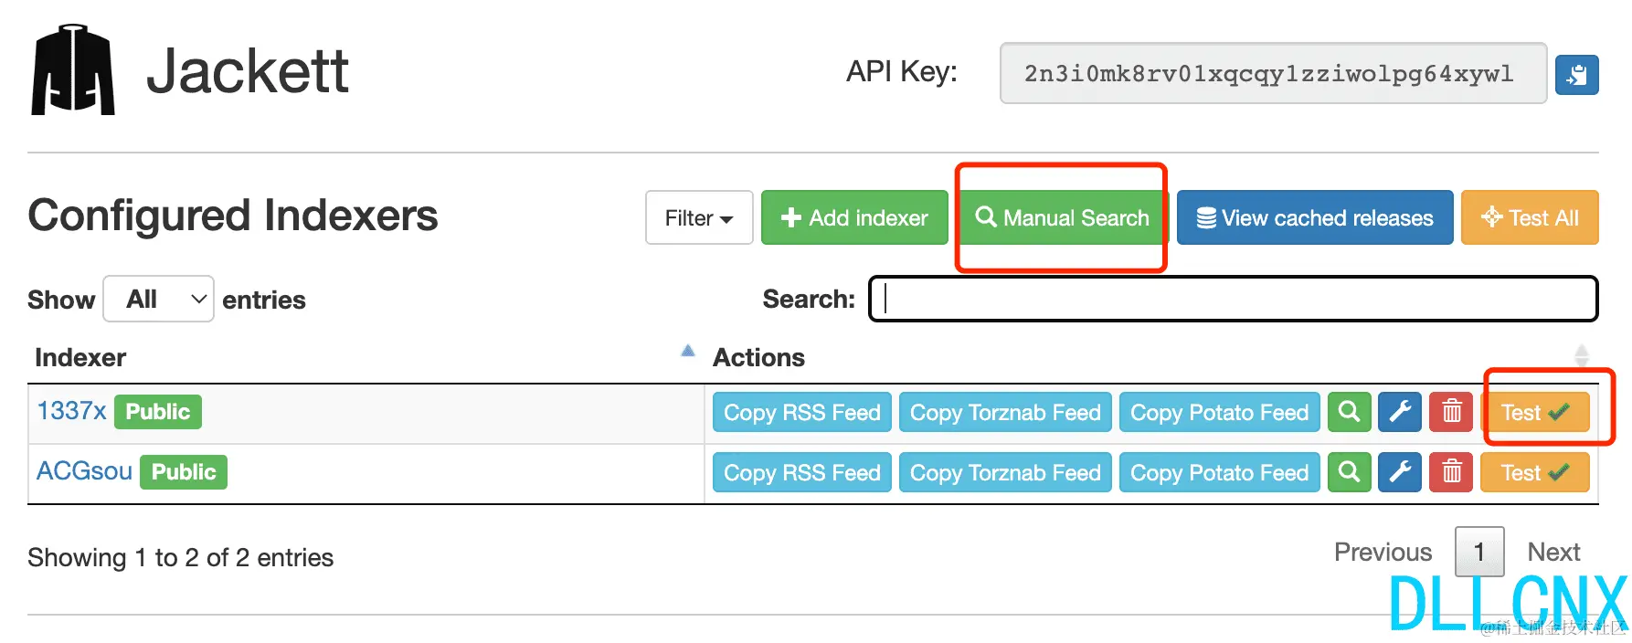Go to page 1 in pagination

tap(1478, 552)
